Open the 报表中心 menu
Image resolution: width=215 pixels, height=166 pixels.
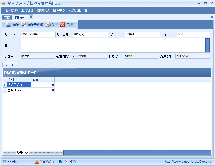(x=59, y=10)
